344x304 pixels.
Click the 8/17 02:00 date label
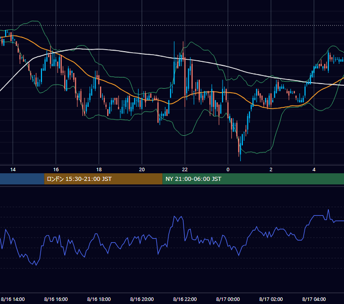[271, 299]
